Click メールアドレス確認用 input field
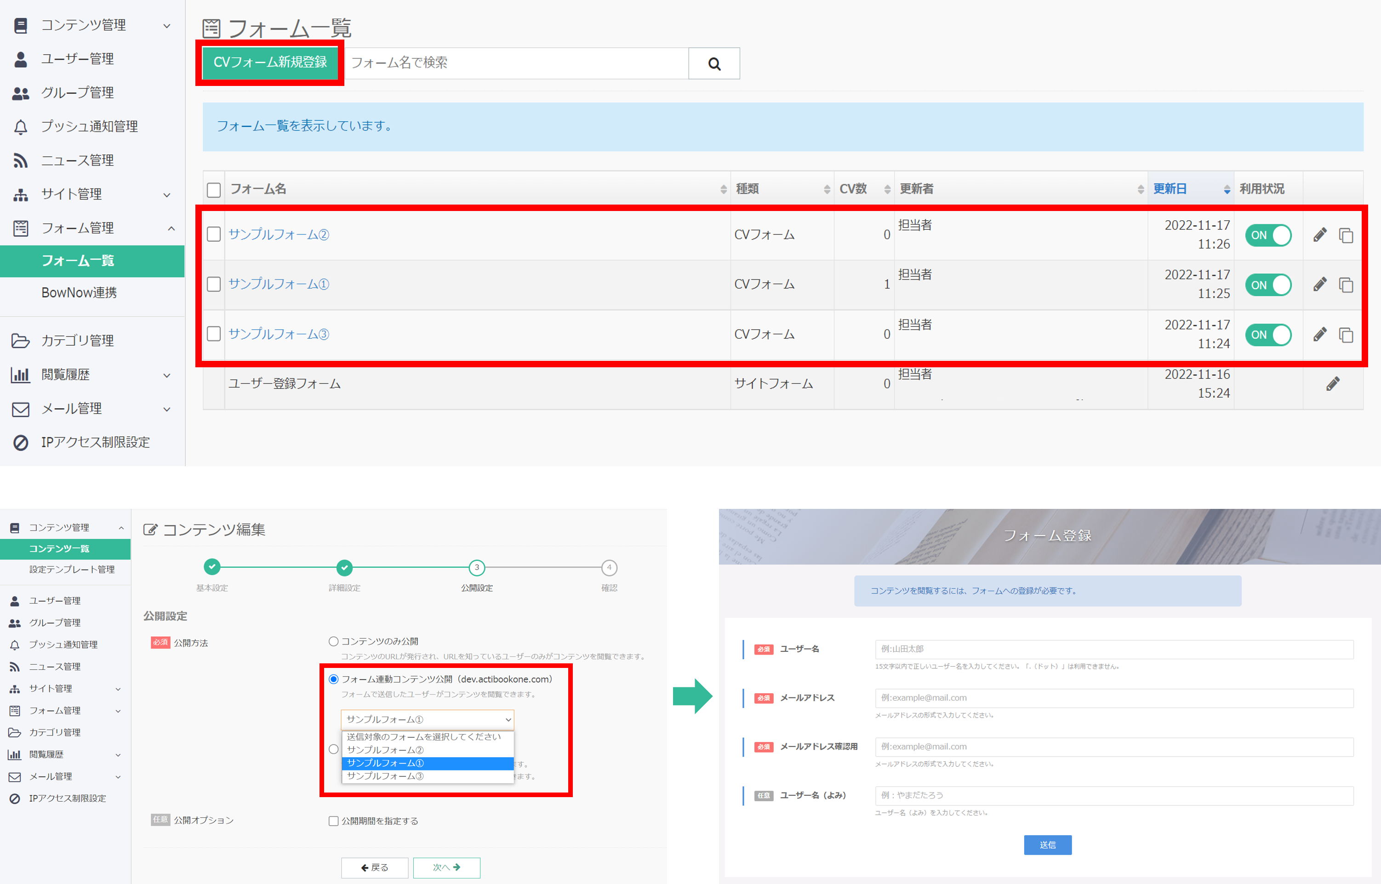This screenshot has height=884, width=1381. click(1114, 747)
